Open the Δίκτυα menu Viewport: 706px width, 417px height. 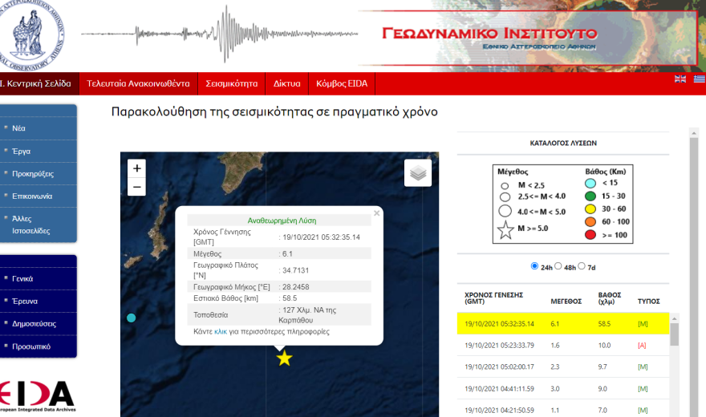click(x=286, y=83)
